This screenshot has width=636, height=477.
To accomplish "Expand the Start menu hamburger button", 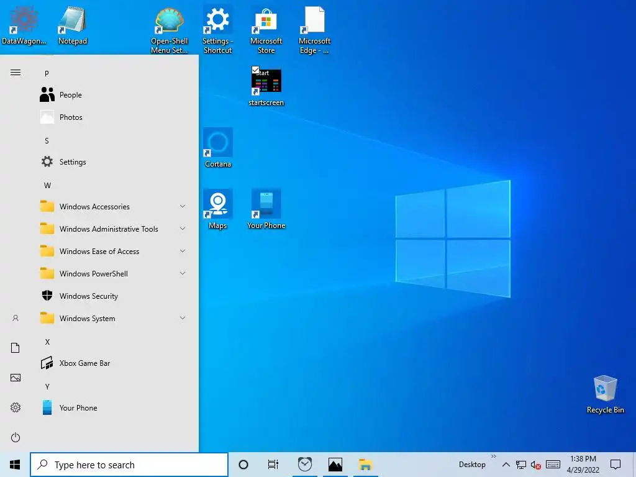I will pos(16,73).
